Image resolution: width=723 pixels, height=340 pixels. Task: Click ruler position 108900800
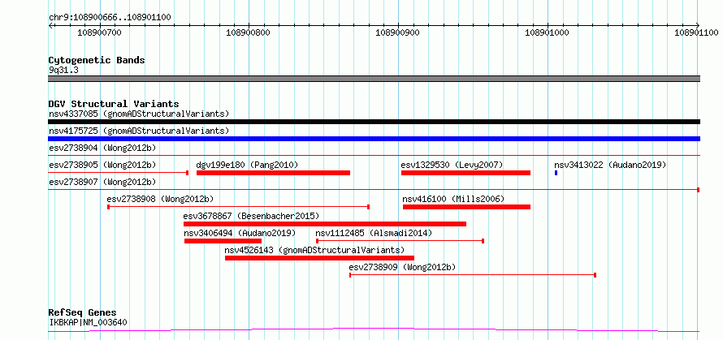coord(249,32)
